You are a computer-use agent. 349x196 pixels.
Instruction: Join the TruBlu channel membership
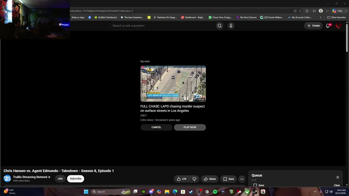click(x=60, y=179)
